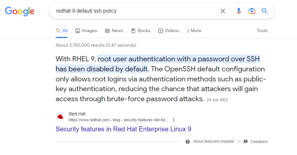
Task: Open Security features in Red Hat Enterprise Linux 9
Action: pyautogui.click(x=123, y=129)
